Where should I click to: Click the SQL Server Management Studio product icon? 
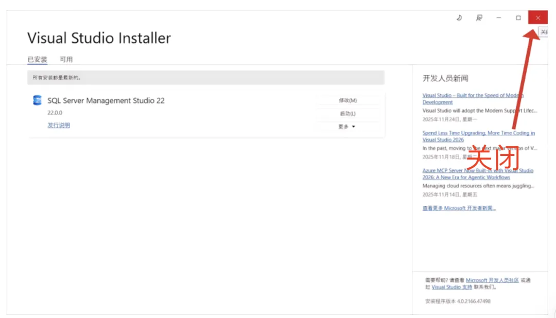click(x=37, y=100)
